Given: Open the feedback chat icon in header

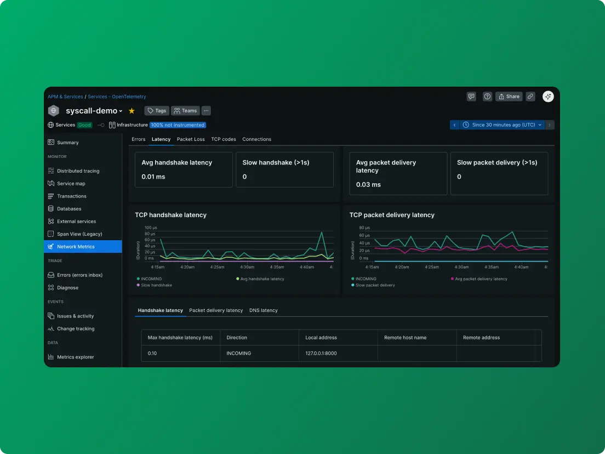Looking at the screenshot, I should click(471, 97).
